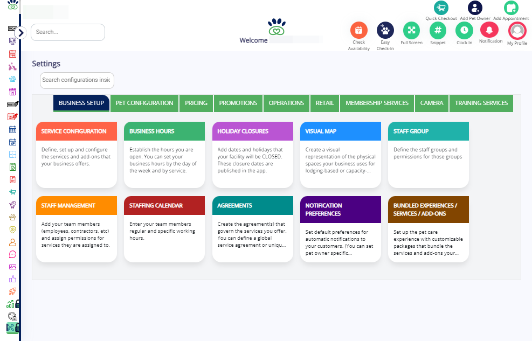Viewport: 532px width, 341px height.
Task: Click the paw logo above Welcome
Action: [x=277, y=27]
